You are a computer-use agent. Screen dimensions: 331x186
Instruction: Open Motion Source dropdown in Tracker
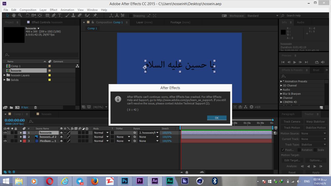pyautogui.click(x=314, y=133)
